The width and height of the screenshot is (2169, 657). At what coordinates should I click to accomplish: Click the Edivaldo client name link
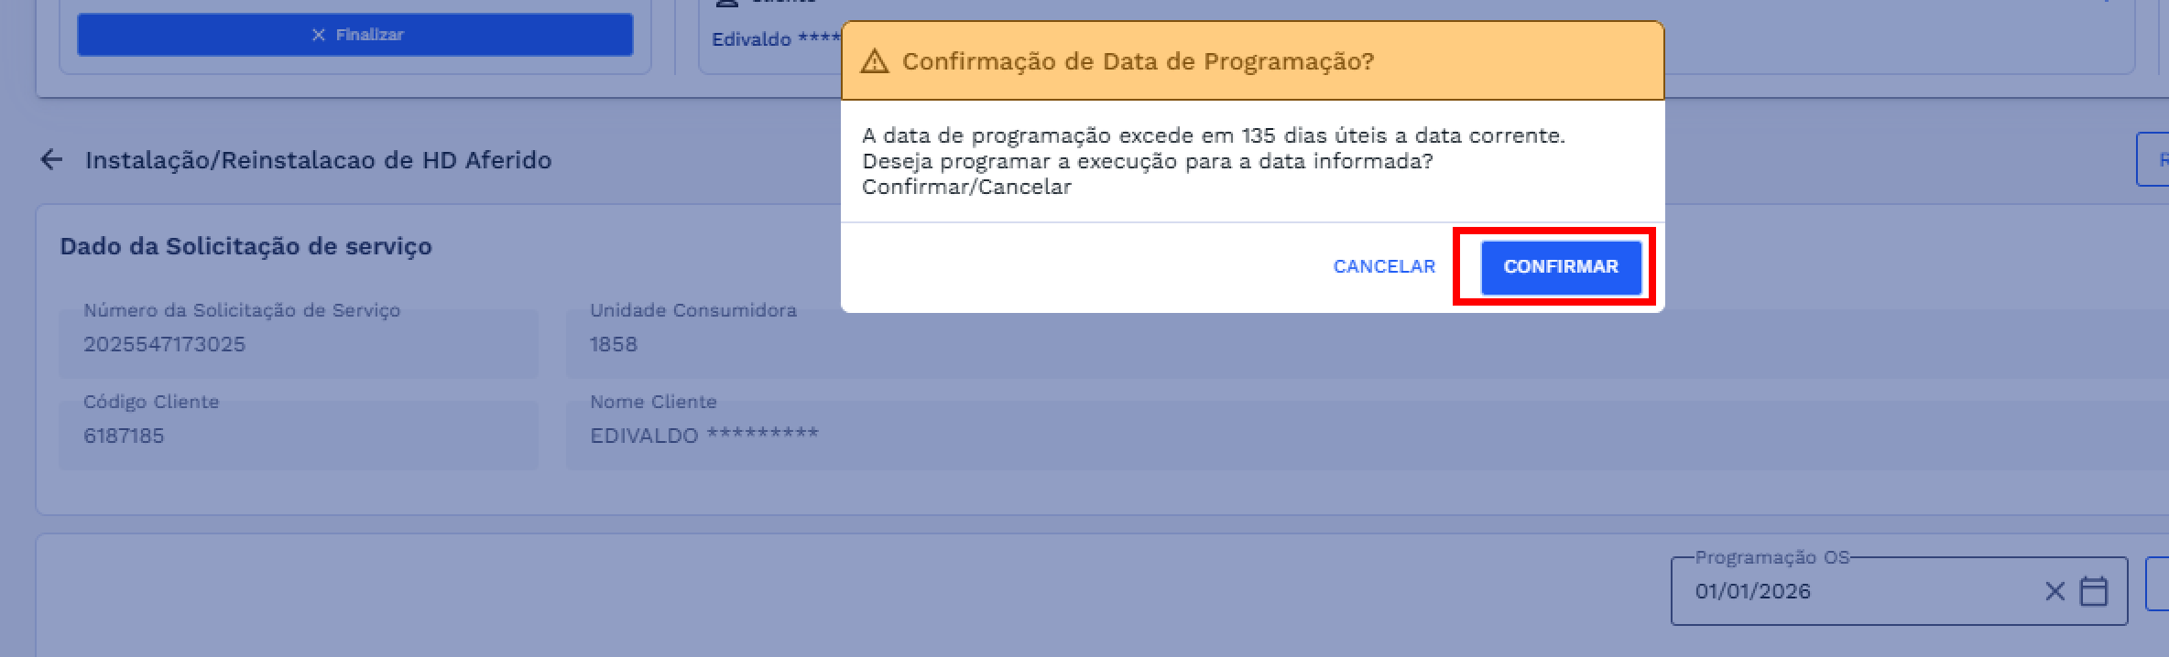(751, 39)
